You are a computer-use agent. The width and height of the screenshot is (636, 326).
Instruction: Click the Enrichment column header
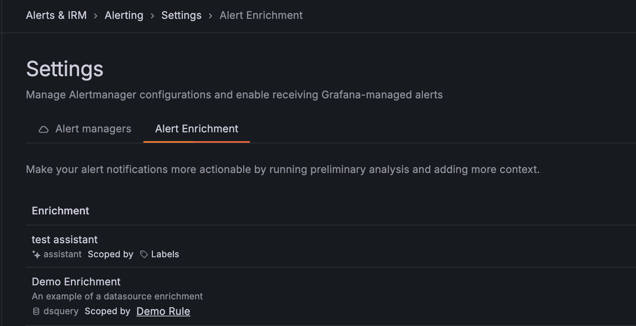(x=60, y=211)
